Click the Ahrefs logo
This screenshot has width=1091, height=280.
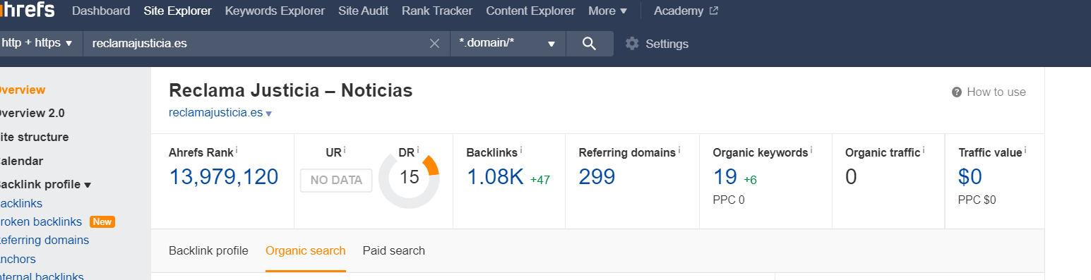point(27,11)
